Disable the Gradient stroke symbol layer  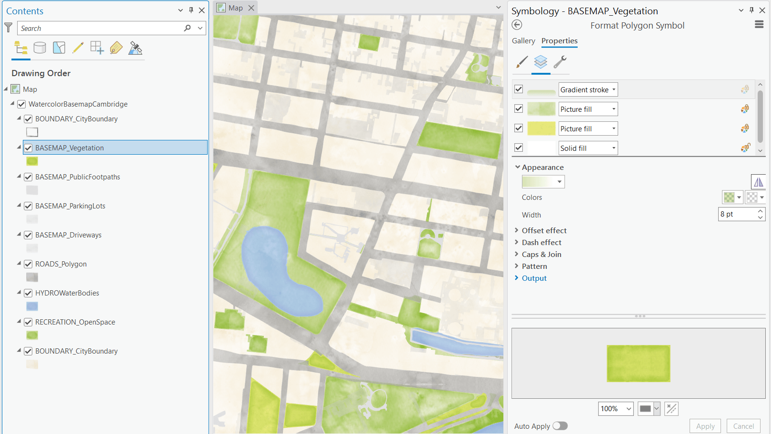click(519, 89)
